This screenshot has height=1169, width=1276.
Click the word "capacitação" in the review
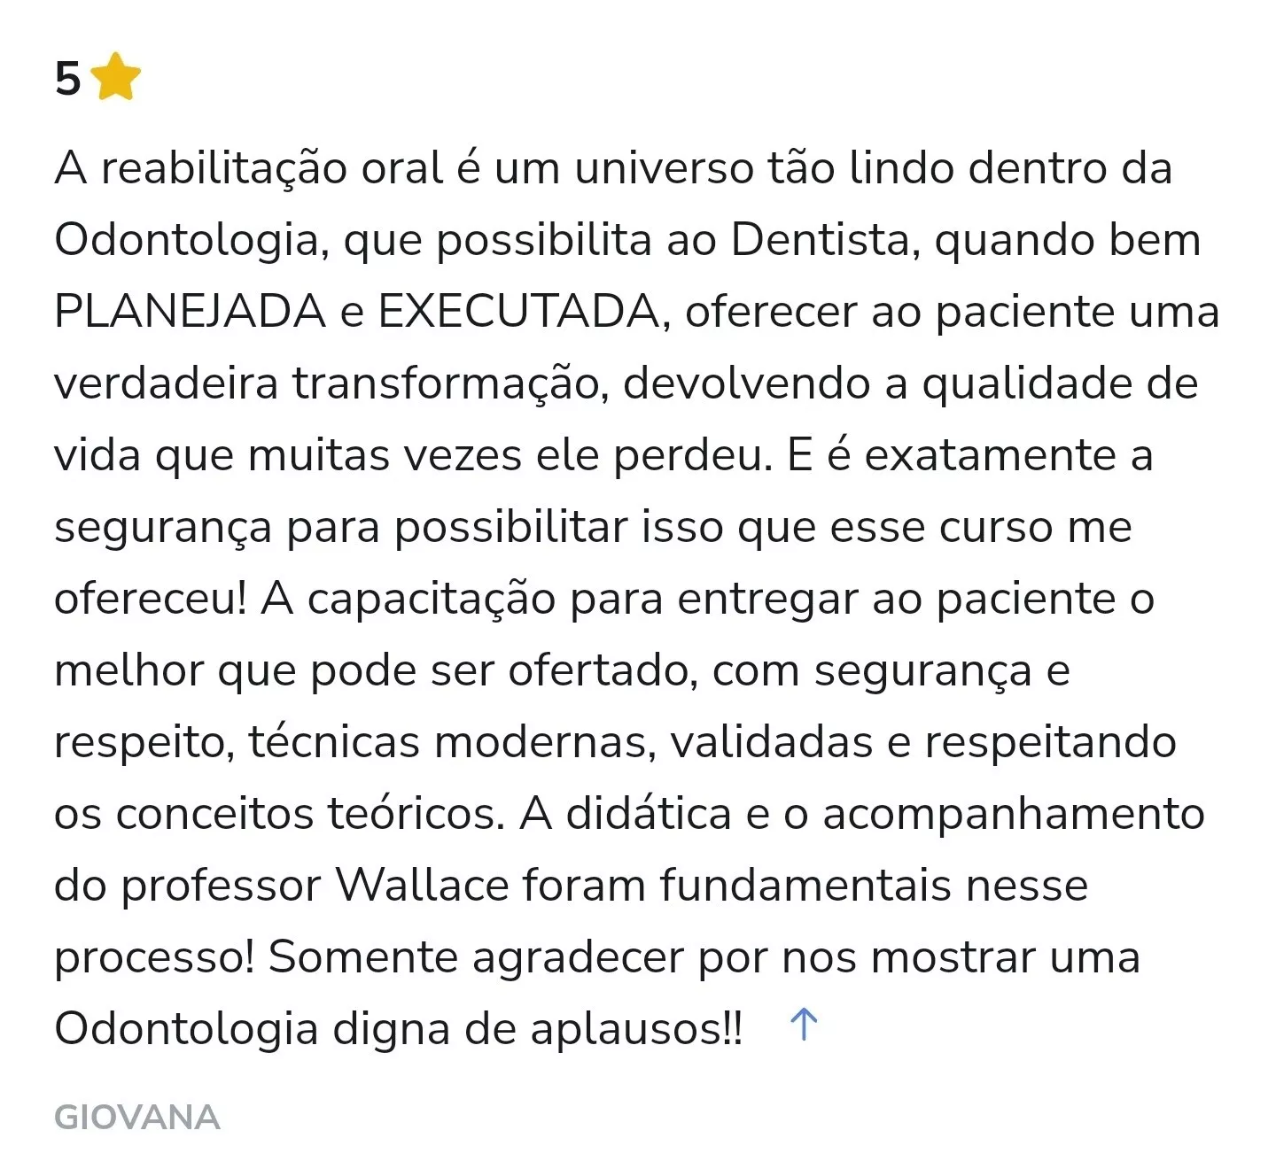click(432, 599)
